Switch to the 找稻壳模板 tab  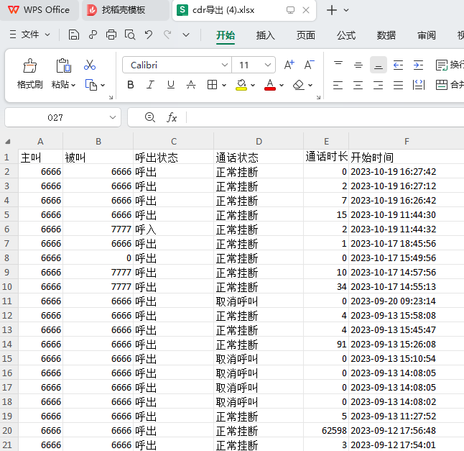(123, 10)
